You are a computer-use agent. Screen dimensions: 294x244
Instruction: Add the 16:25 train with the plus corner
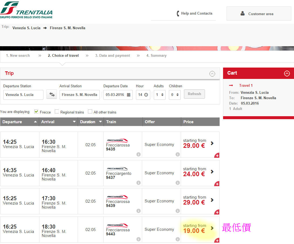[x=217, y=240]
